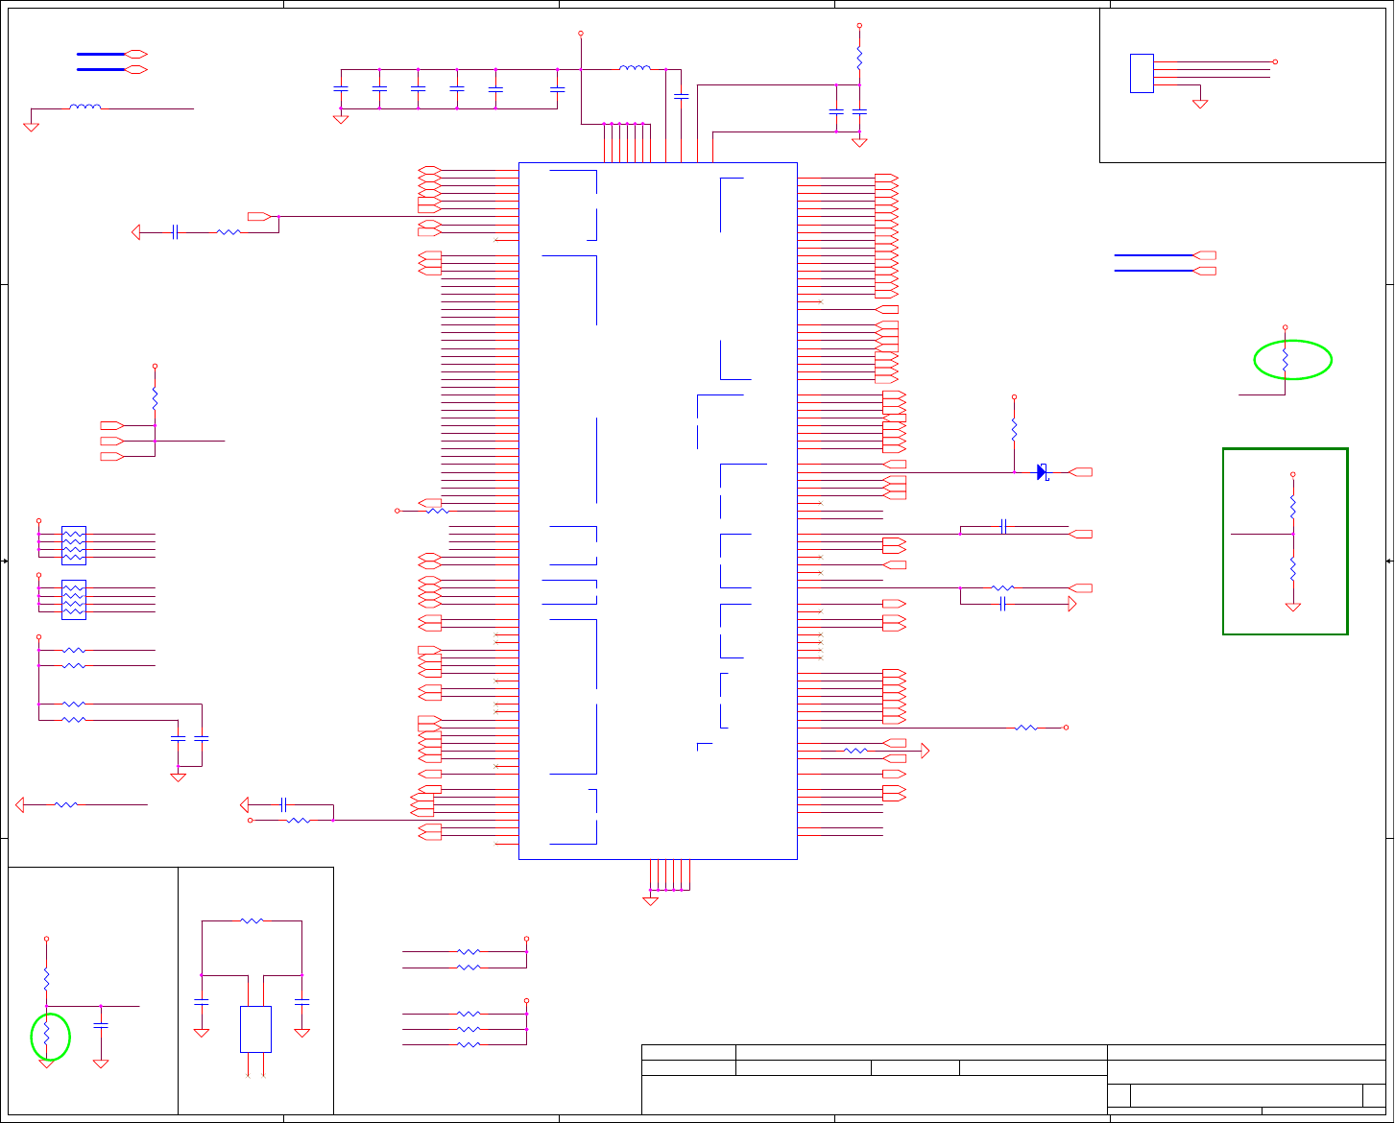The height and width of the screenshot is (1123, 1395).
Task: Click the page border arrow marker on right edge
Action: click(1389, 561)
